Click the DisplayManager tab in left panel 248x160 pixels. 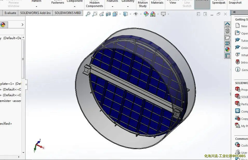(x=3, y=25)
